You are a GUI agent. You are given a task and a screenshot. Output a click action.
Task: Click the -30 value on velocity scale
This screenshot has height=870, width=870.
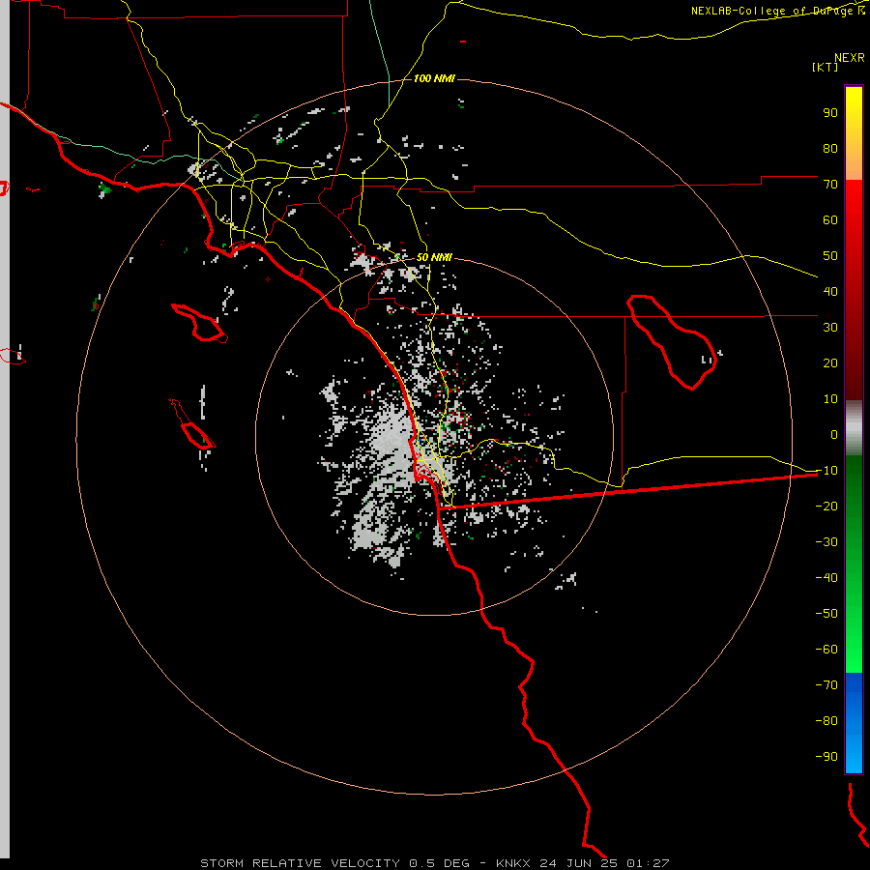(826, 542)
